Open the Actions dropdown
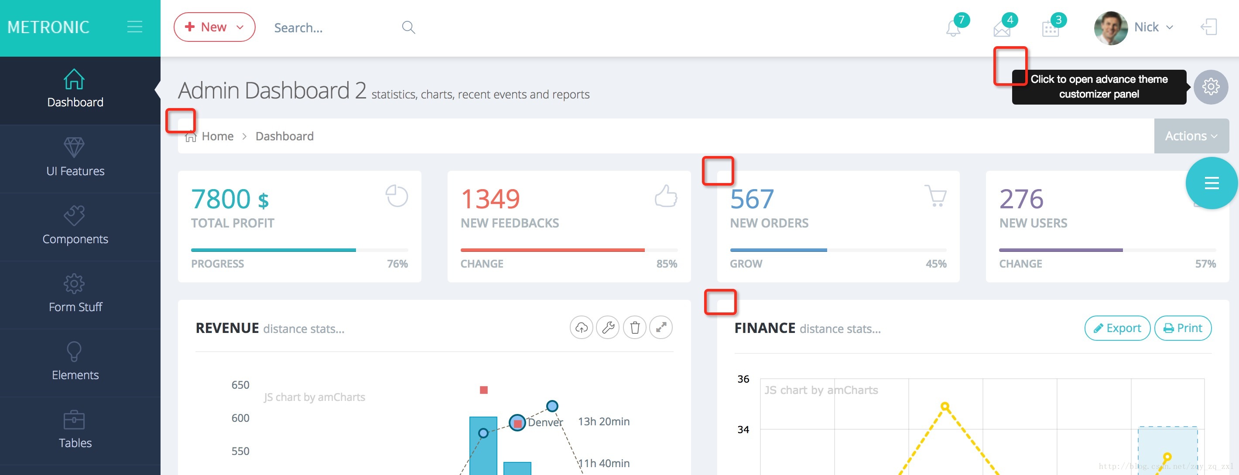1239x475 pixels. (1191, 136)
